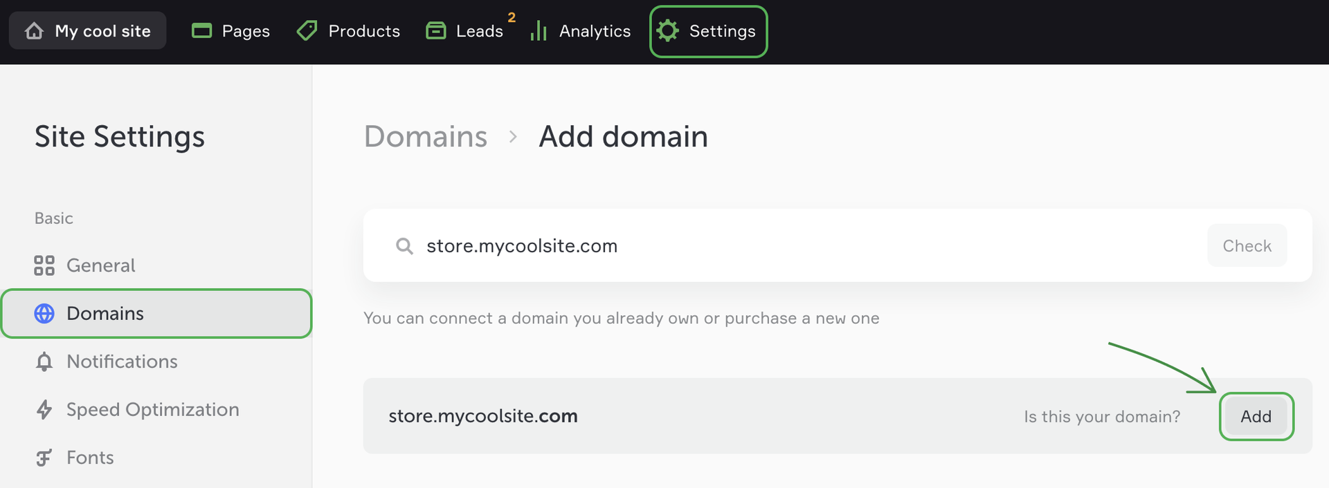Click the Fonts icon in sidebar
The image size is (1329, 488).
[x=44, y=458]
